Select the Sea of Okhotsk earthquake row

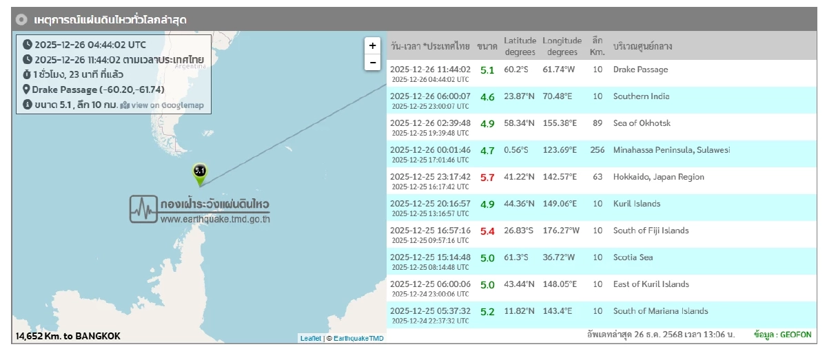point(600,127)
